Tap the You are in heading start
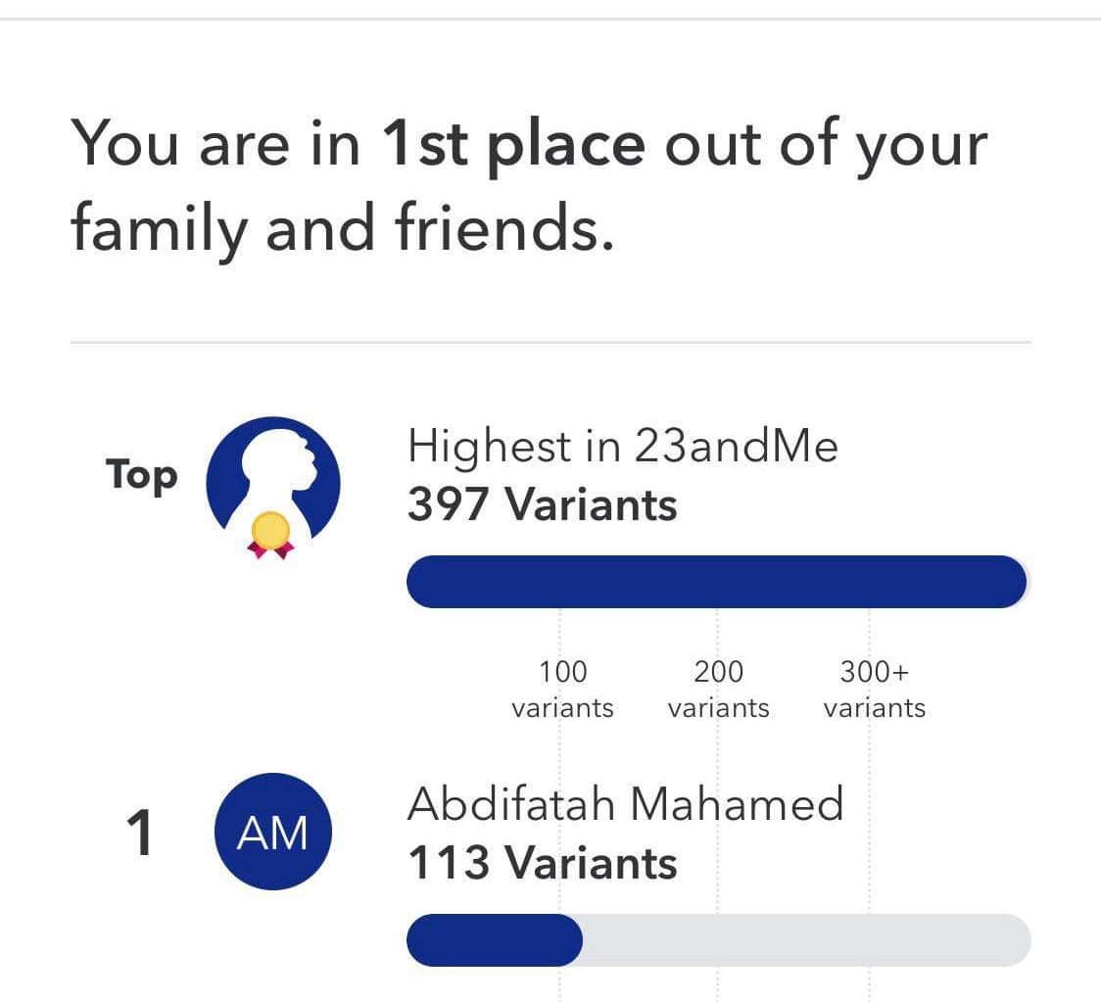Screen dimensions: 1101x1002 click(x=215, y=144)
